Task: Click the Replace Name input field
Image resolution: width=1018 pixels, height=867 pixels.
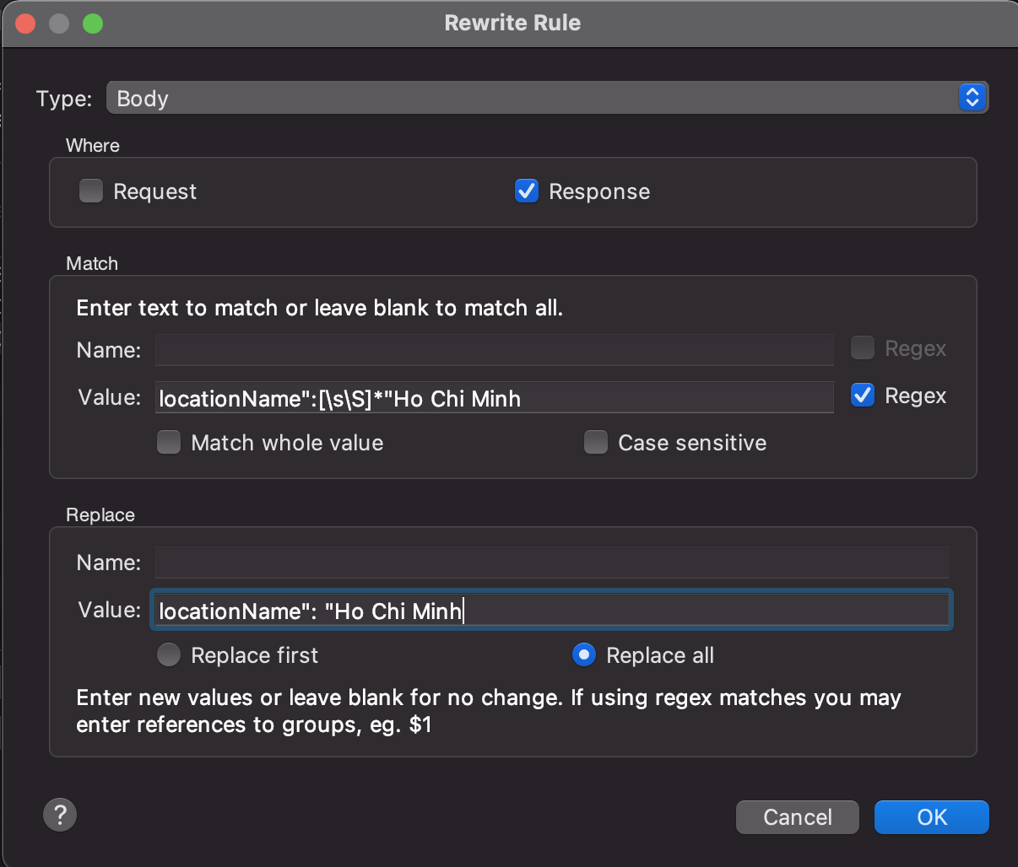Action: [x=552, y=563]
